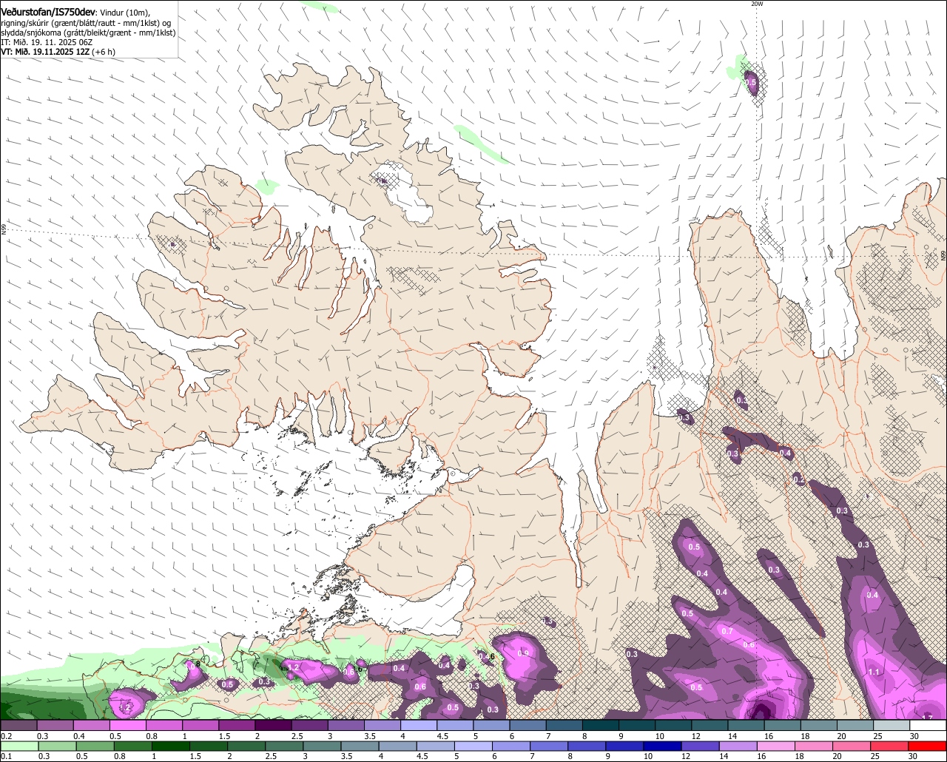Pick the darkest green swatch labeled 1
Image resolution: width=947 pixels, height=762 pixels.
(171, 746)
